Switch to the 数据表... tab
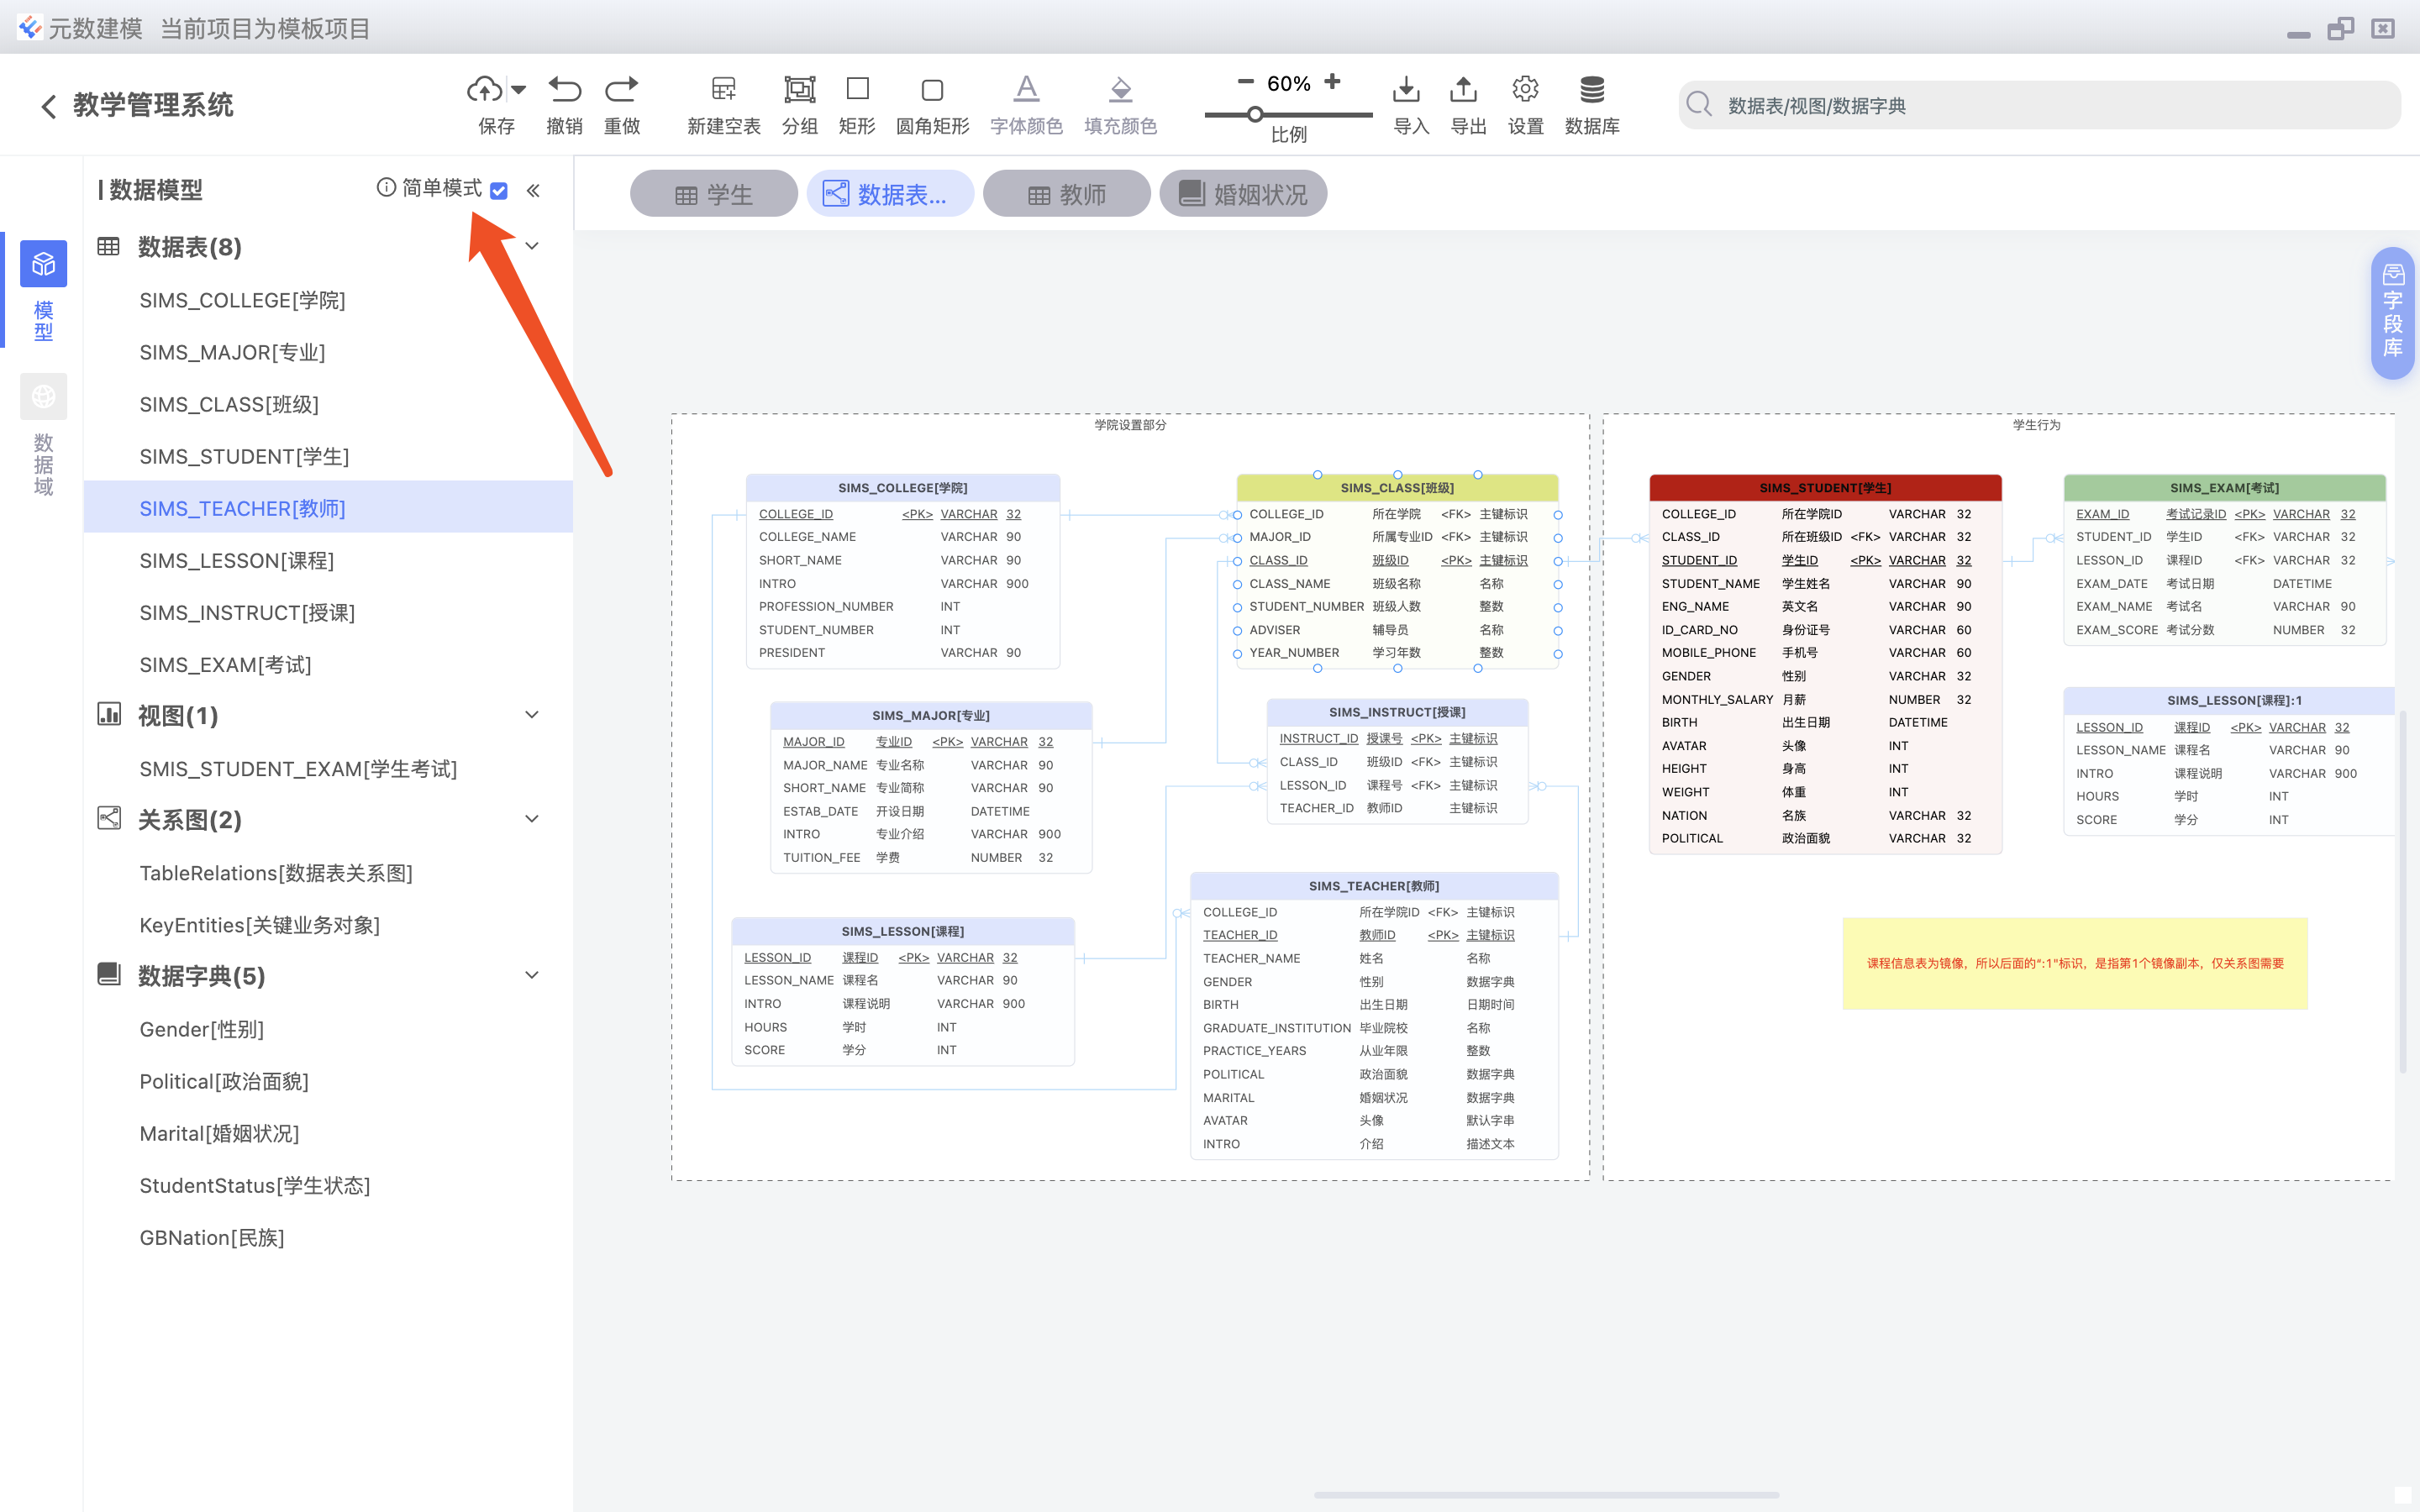The image size is (2420, 1512). (889, 194)
